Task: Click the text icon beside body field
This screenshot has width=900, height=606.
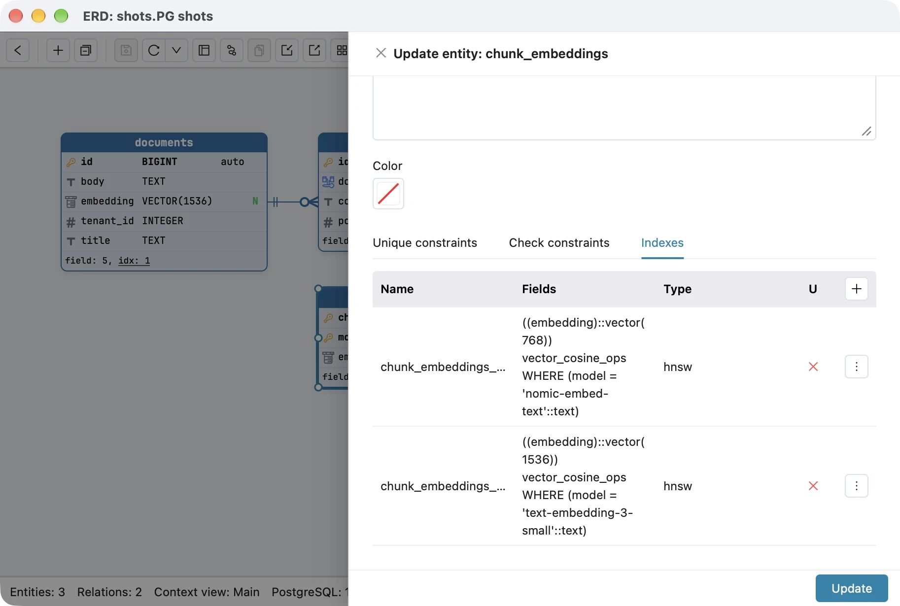Action: [x=71, y=182]
